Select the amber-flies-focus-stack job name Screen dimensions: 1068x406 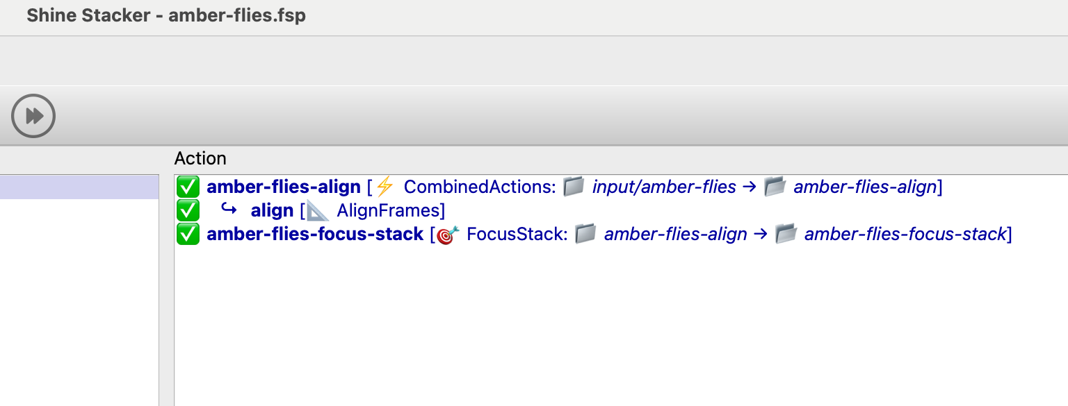pos(315,235)
